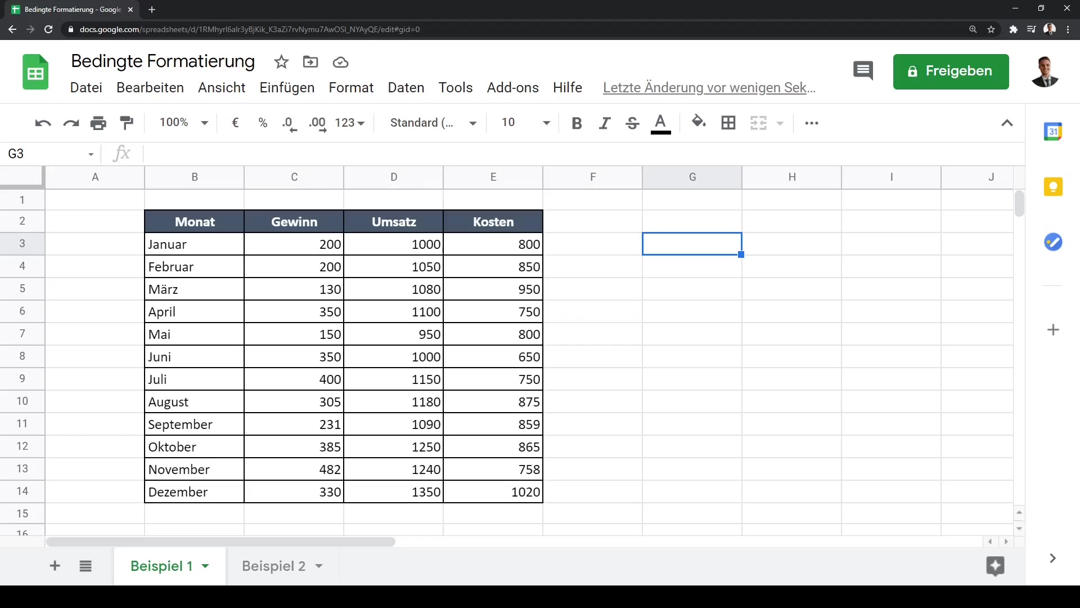Click the green Freigeben button

951,71
